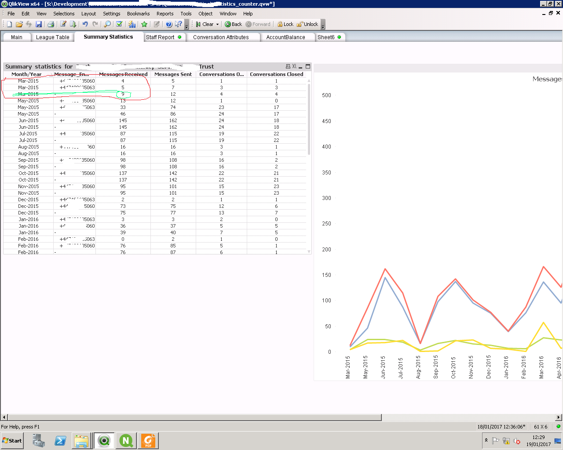
Task: Open the Layout menu
Action: [x=88, y=14]
